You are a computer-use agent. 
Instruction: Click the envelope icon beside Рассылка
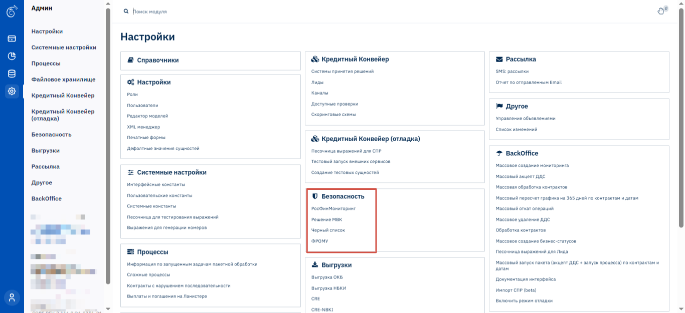click(499, 59)
